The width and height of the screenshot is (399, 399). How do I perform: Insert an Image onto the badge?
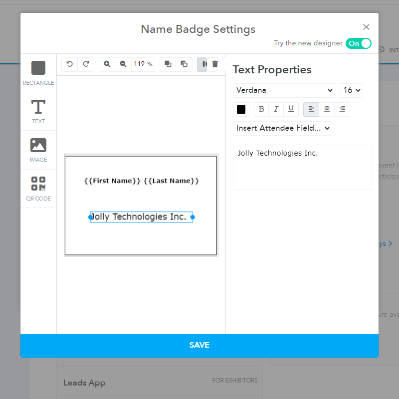click(x=38, y=150)
